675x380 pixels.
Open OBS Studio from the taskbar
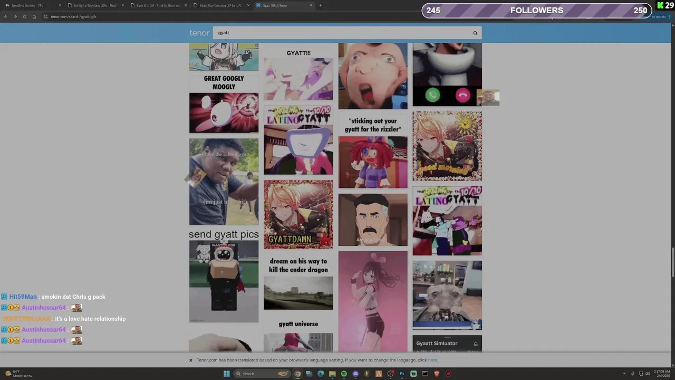pos(390,374)
